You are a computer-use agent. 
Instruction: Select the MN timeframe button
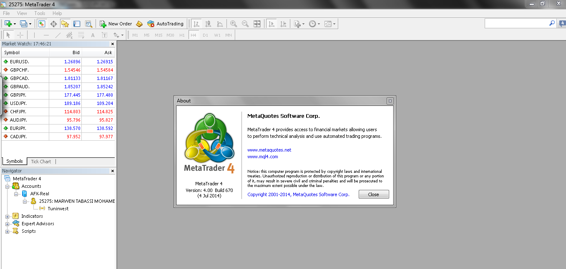point(229,35)
